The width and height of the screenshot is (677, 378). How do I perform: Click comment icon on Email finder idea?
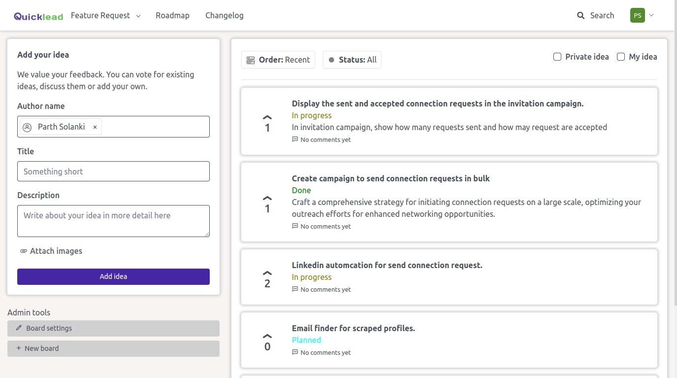point(295,352)
